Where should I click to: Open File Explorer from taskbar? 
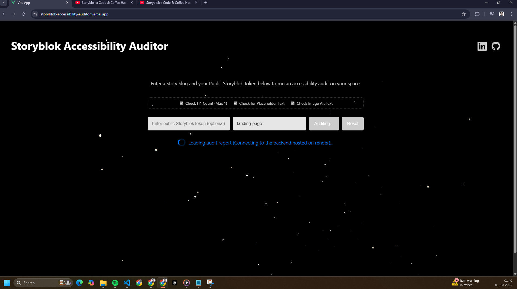(x=103, y=283)
